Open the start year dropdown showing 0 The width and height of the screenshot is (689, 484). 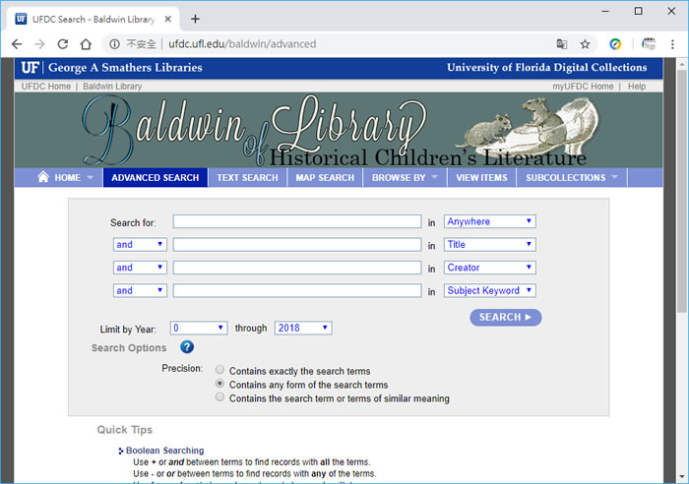(x=199, y=329)
